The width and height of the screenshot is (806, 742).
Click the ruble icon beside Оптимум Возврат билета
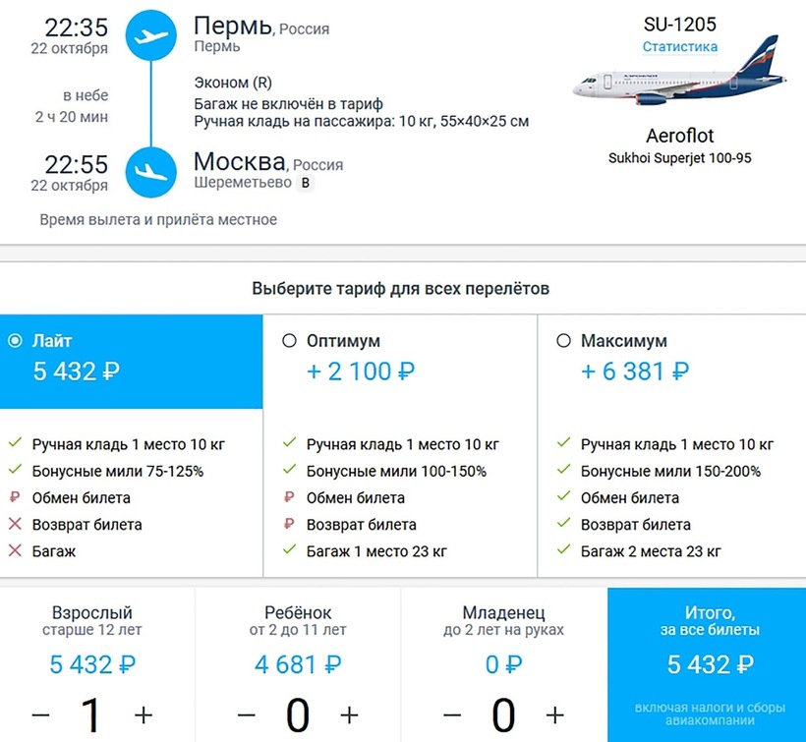[289, 525]
